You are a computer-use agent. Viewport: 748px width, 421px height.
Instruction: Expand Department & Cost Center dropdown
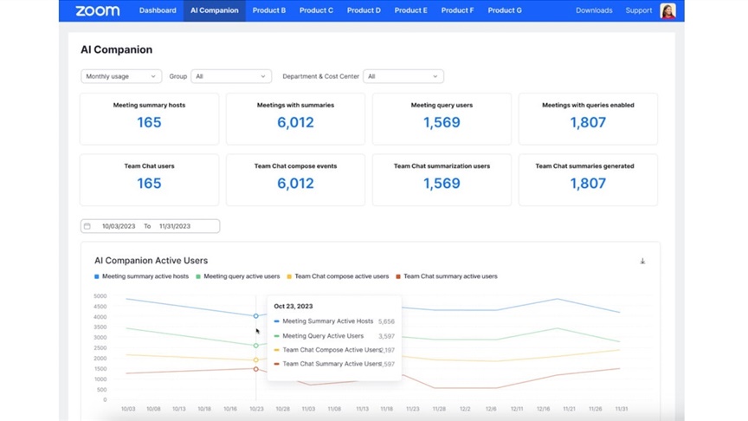click(x=403, y=76)
